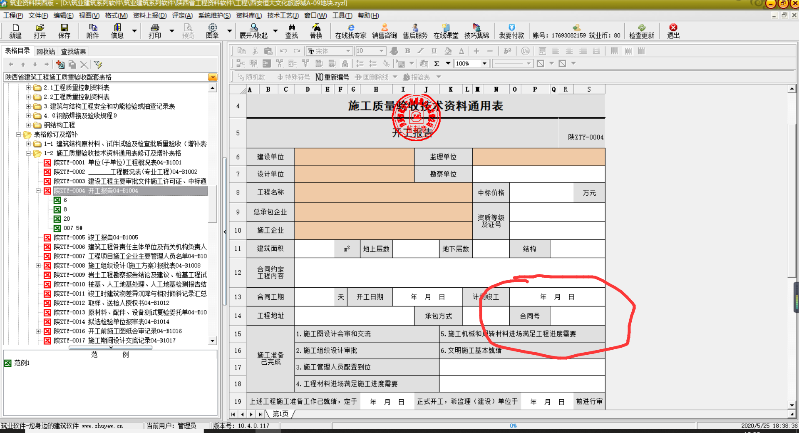Image resolution: width=799 pixels, height=433 pixels.
Task: Select the 范例1 example item
Action: [x=22, y=363]
